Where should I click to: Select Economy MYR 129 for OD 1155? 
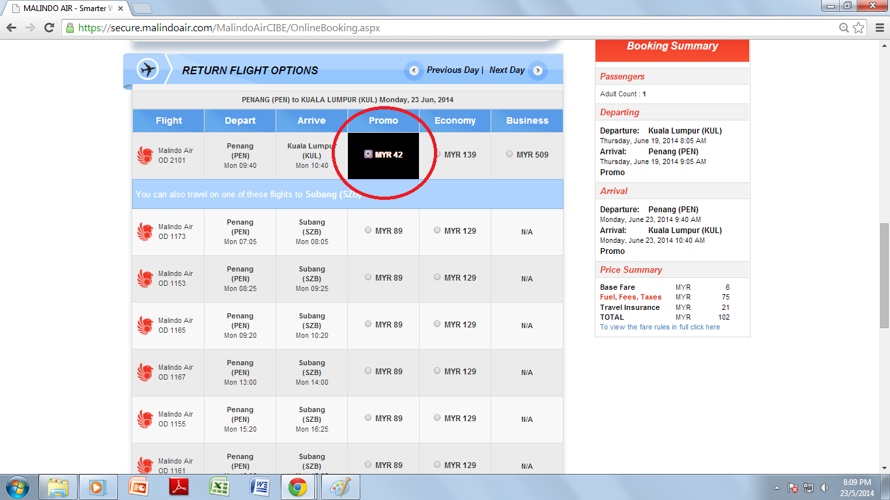click(x=437, y=417)
